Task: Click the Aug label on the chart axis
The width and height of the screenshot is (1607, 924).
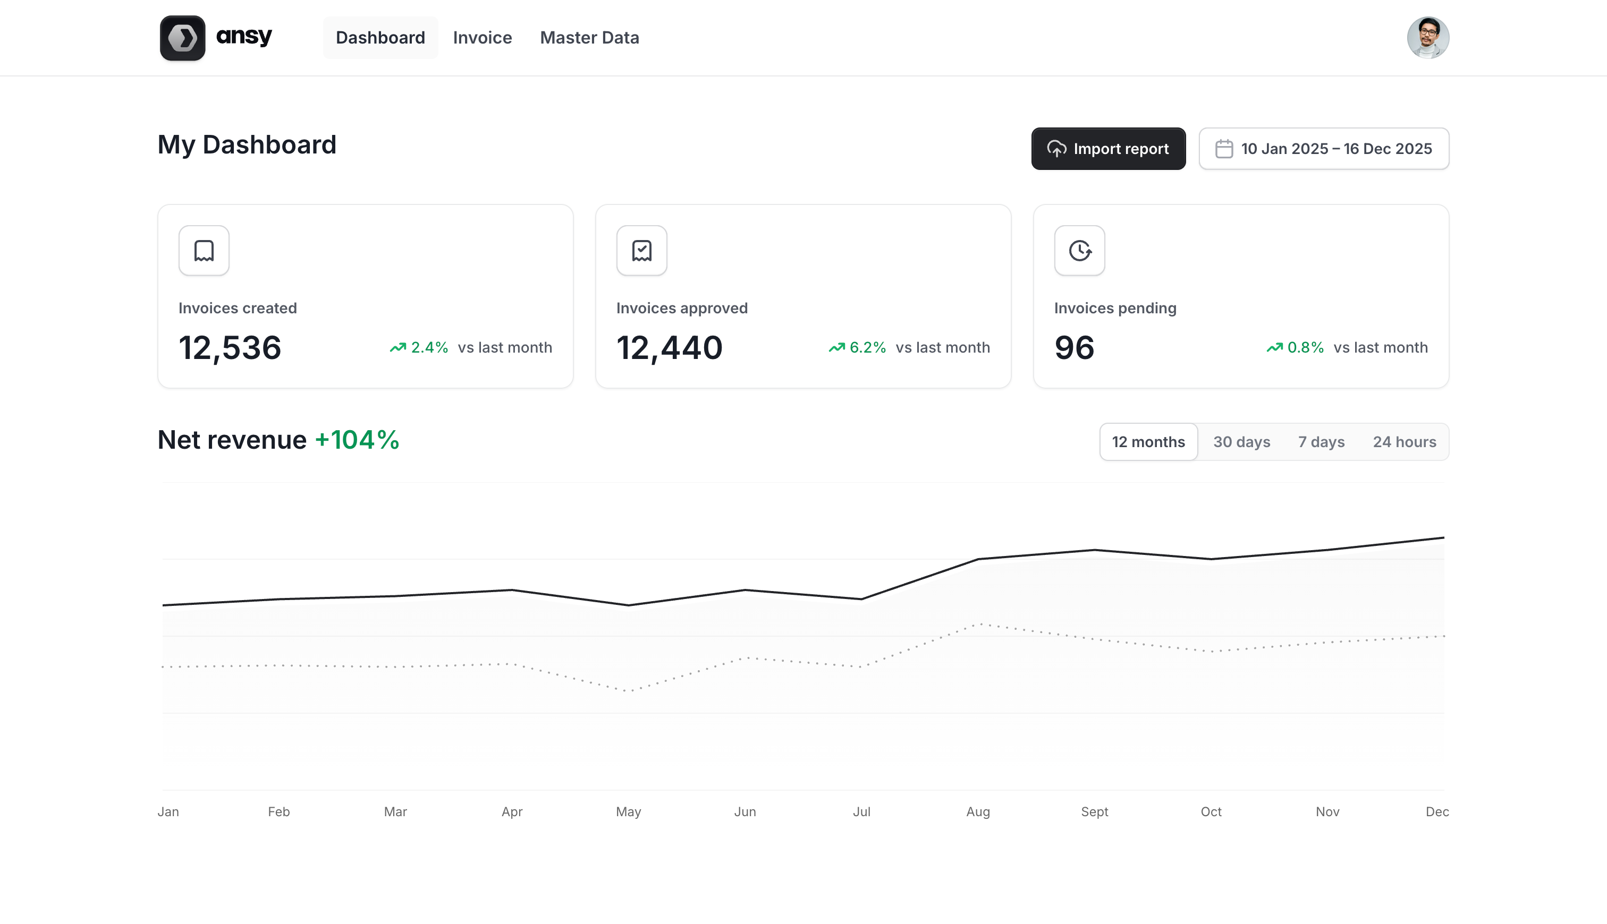Action: pos(978,811)
